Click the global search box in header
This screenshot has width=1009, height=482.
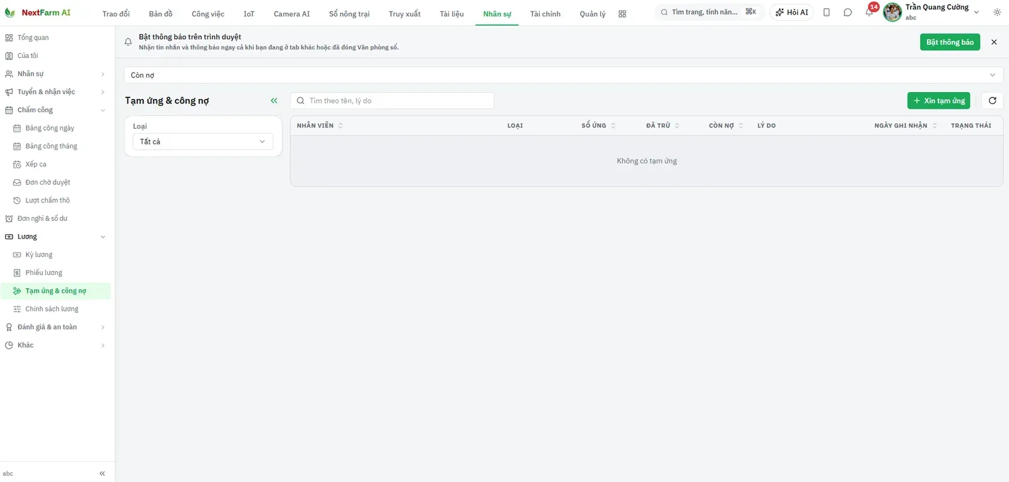click(709, 12)
